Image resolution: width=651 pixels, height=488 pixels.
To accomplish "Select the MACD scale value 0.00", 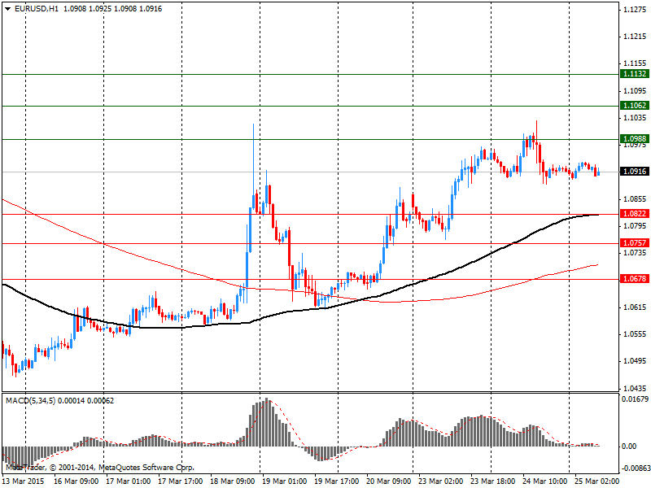I will pyautogui.click(x=629, y=447).
